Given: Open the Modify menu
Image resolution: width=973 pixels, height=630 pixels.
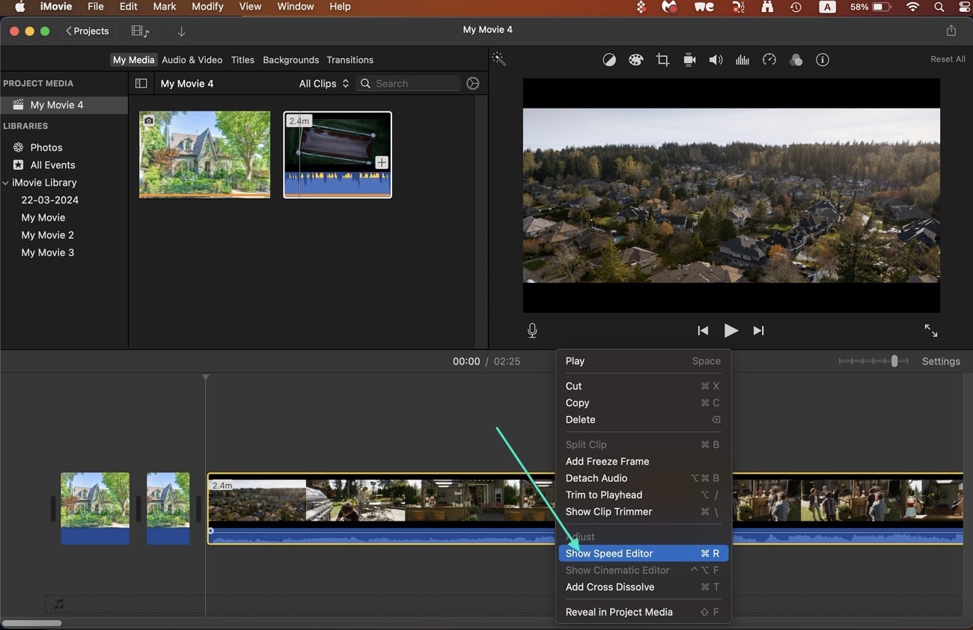Looking at the screenshot, I should click(207, 7).
